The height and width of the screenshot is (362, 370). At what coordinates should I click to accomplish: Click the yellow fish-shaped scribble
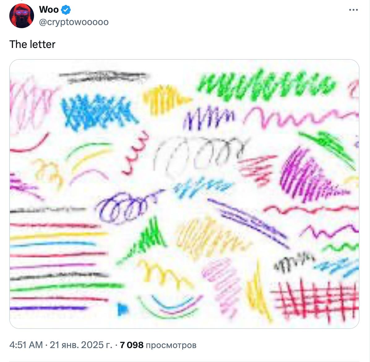(x=166, y=99)
